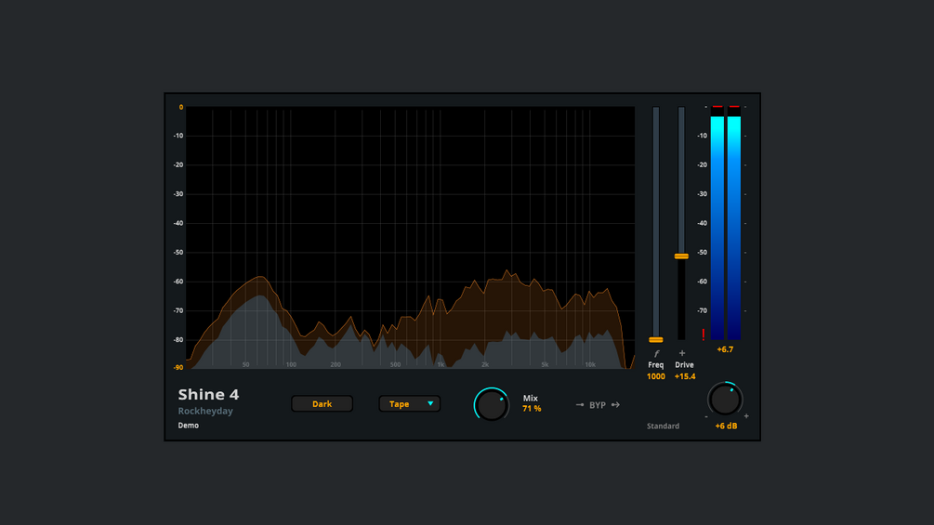934x525 pixels.
Task: Click the Demo license label
Action: pos(189,425)
